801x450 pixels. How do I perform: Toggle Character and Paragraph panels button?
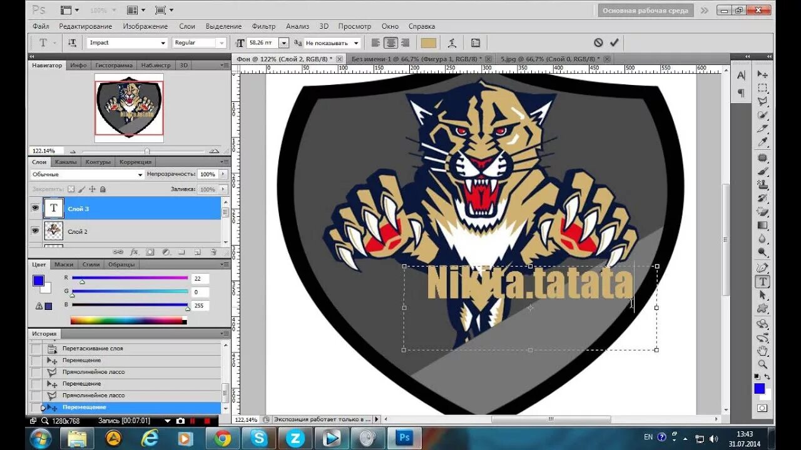476,42
